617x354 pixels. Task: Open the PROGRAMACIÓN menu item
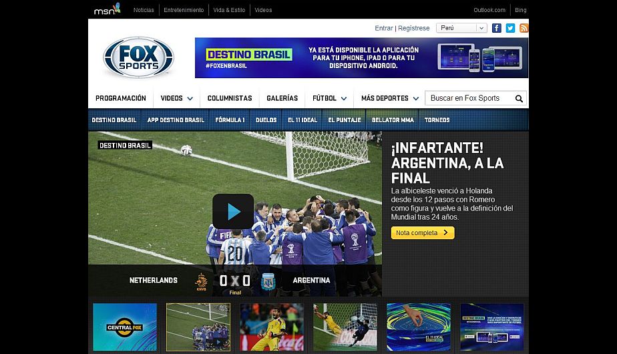(x=120, y=98)
